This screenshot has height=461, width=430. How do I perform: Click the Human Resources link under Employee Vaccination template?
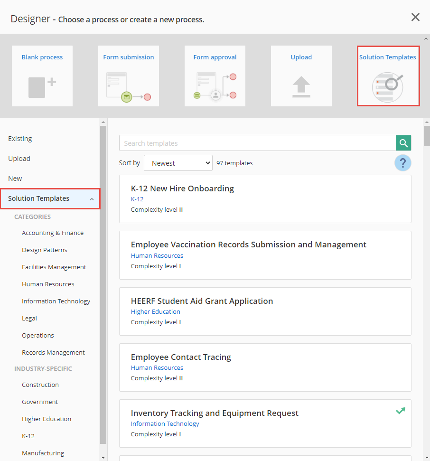point(157,255)
